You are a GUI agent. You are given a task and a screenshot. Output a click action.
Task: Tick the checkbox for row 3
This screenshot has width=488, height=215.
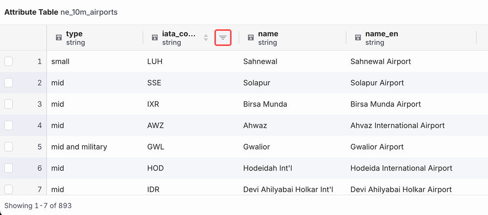point(9,104)
